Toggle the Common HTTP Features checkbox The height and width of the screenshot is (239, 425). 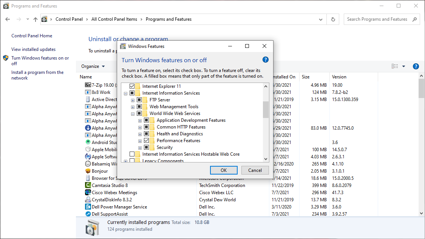coord(146,127)
